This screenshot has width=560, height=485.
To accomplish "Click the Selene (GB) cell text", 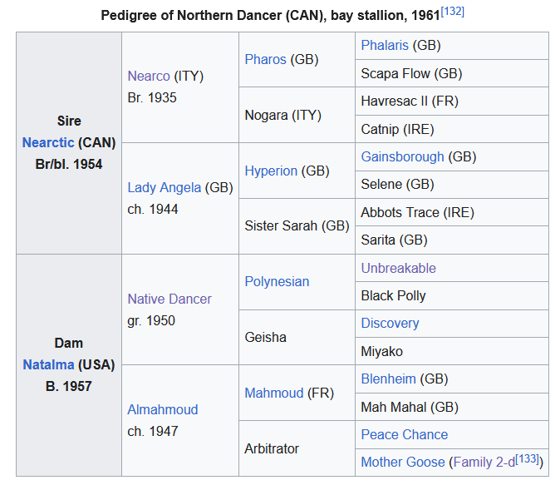I will pos(397,185).
